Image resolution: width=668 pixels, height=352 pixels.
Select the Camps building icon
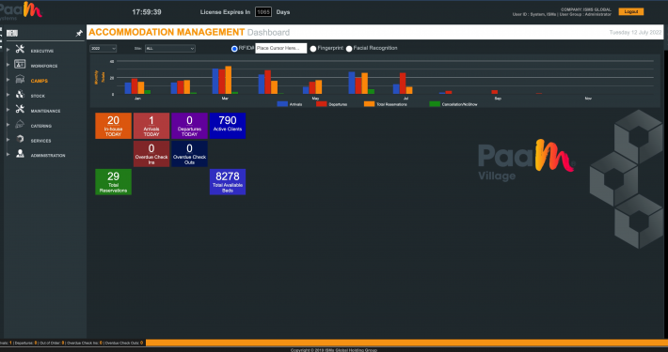click(20, 79)
